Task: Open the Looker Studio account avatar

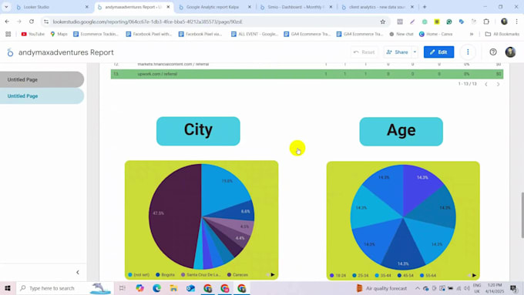Action: 510,52
